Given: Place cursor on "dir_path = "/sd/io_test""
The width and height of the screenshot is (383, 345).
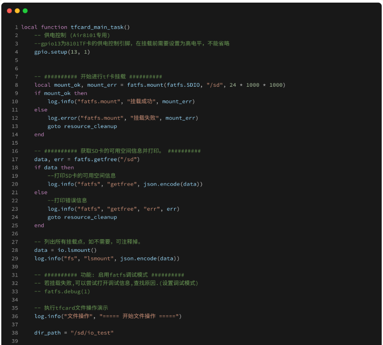Looking at the screenshot, I should [x=74, y=333].
